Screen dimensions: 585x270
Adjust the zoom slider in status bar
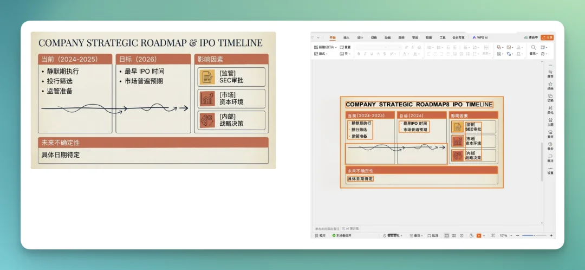[534, 236]
